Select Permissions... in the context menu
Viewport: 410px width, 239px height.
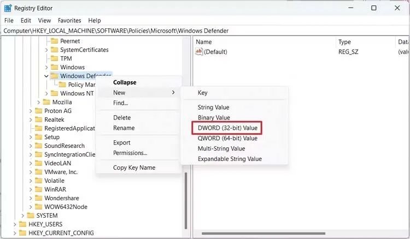(130, 153)
